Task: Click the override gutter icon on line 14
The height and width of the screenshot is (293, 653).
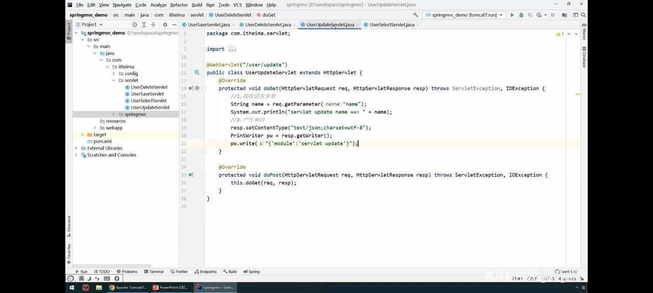Action: pyautogui.click(x=191, y=88)
